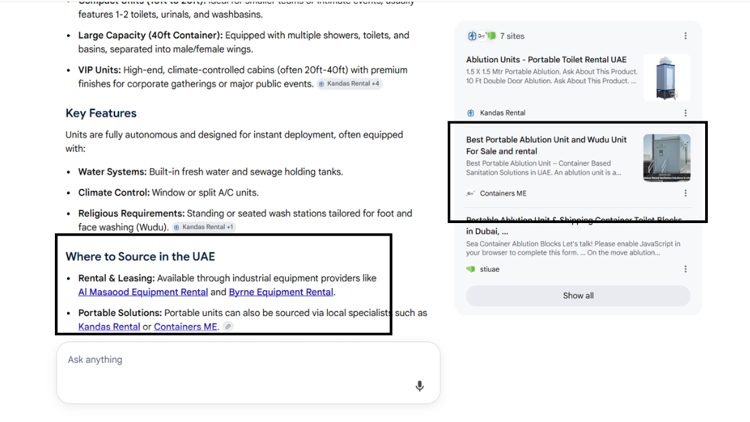The width and height of the screenshot is (750, 422).
Task: Open the three-dot menu for stiuae
Action: [686, 269]
